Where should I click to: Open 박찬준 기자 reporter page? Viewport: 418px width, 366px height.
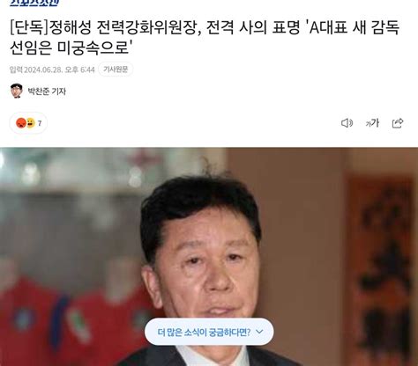47,91
